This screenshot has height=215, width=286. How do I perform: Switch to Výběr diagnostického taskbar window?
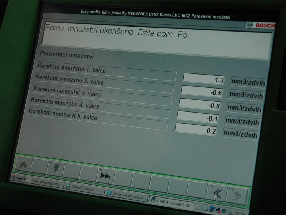pos(45,182)
